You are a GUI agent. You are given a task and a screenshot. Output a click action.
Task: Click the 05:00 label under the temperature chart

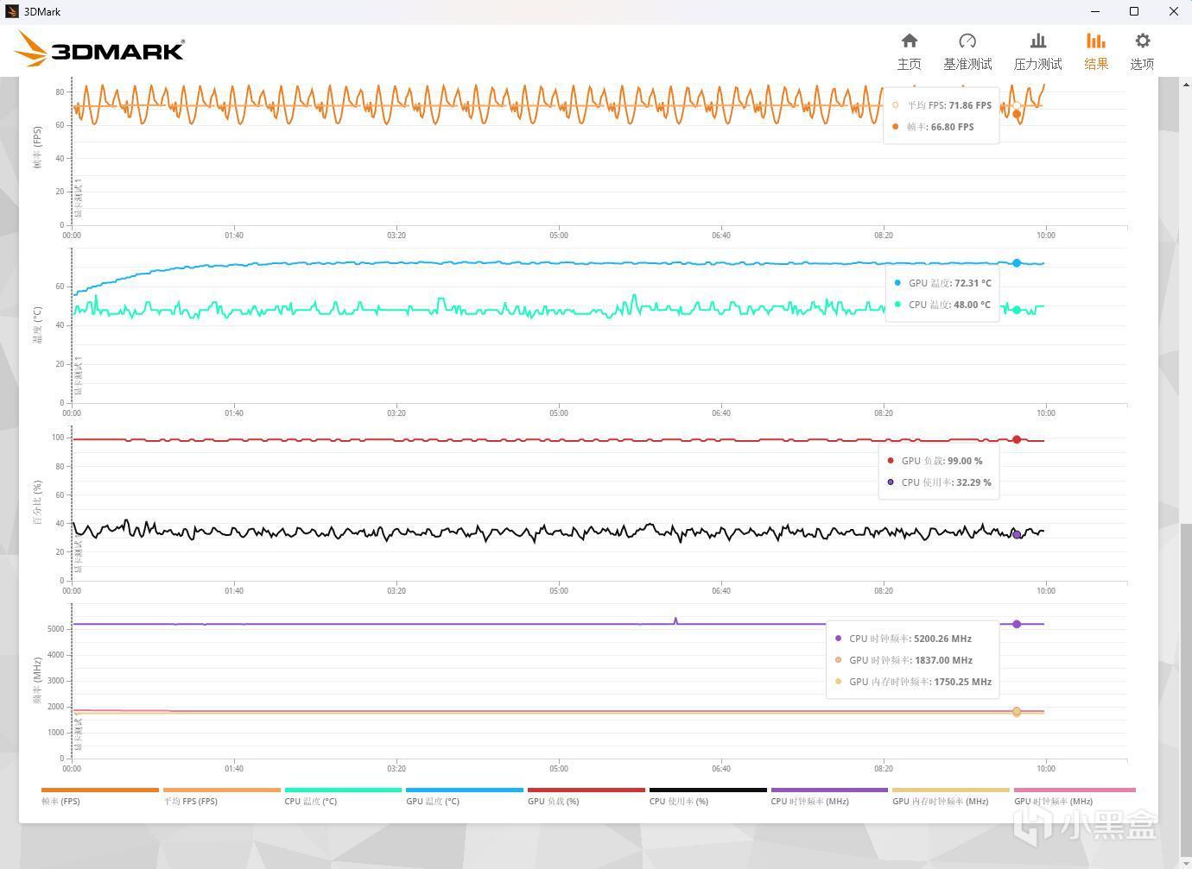click(559, 413)
